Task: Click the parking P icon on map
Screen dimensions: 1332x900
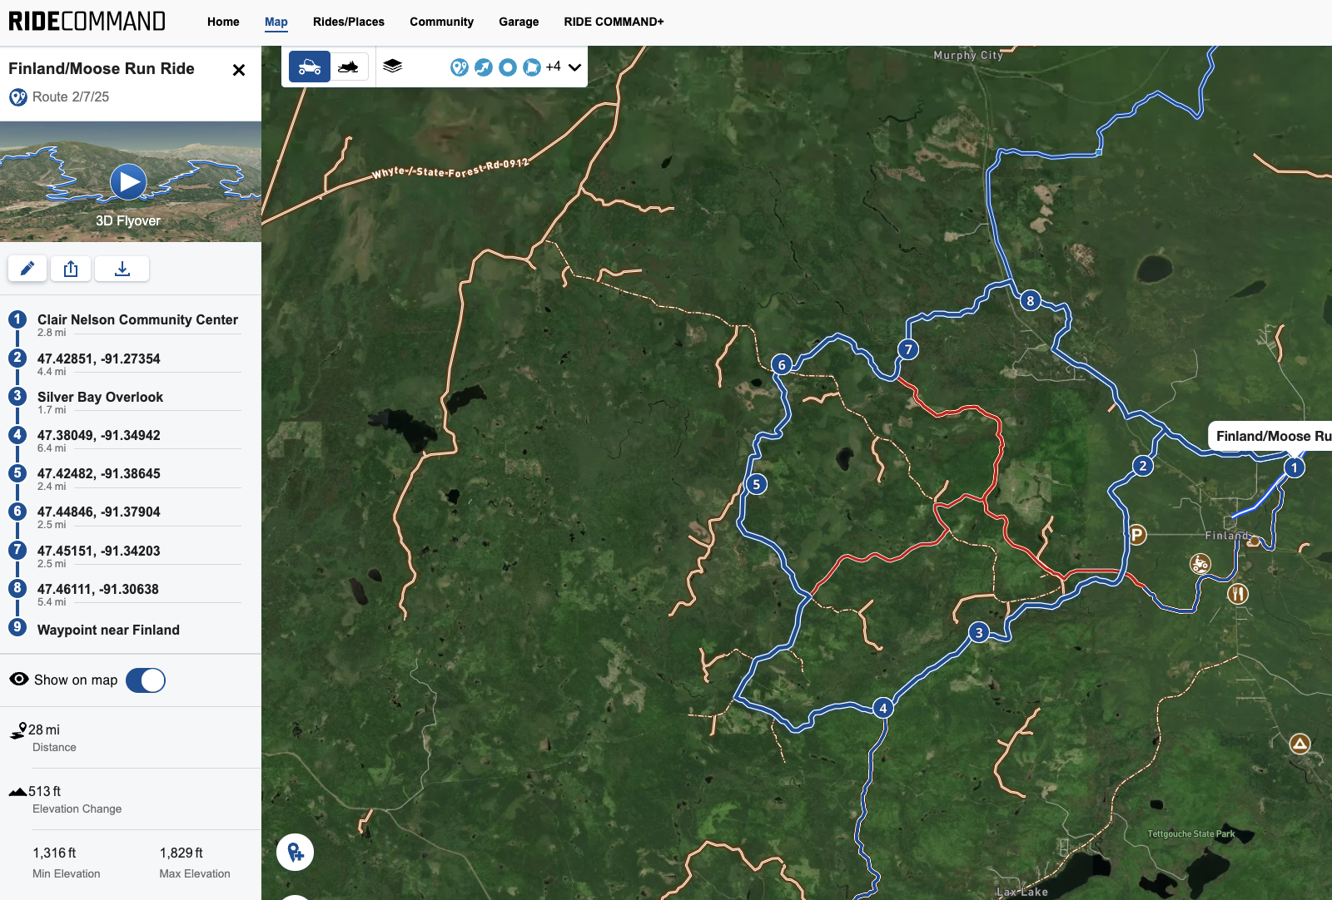Action: pos(1137,535)
